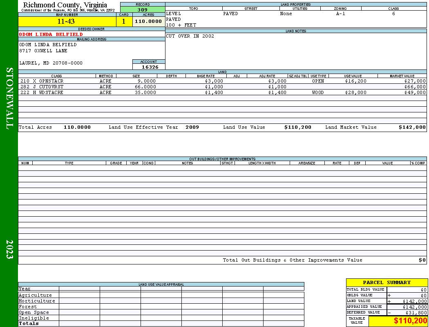Click the APPRAISED VALUE amount $142,000
Image resolution: width=429 pixels, height=327 pixels.
[x=415, y=307]
